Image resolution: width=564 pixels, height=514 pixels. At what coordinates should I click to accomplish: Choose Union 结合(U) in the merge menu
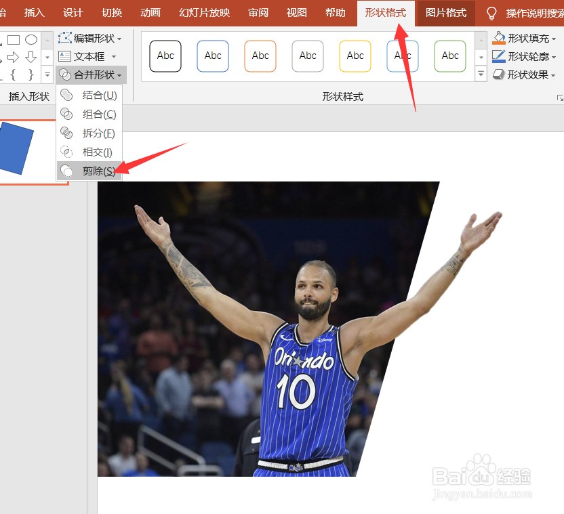pyautogui.click(x=89, y=95)
